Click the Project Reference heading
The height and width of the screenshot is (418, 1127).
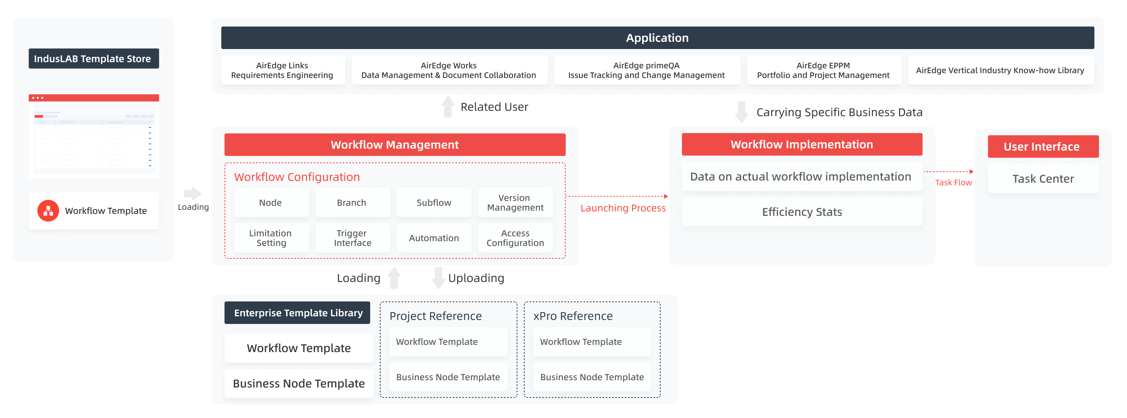[435, 316]
